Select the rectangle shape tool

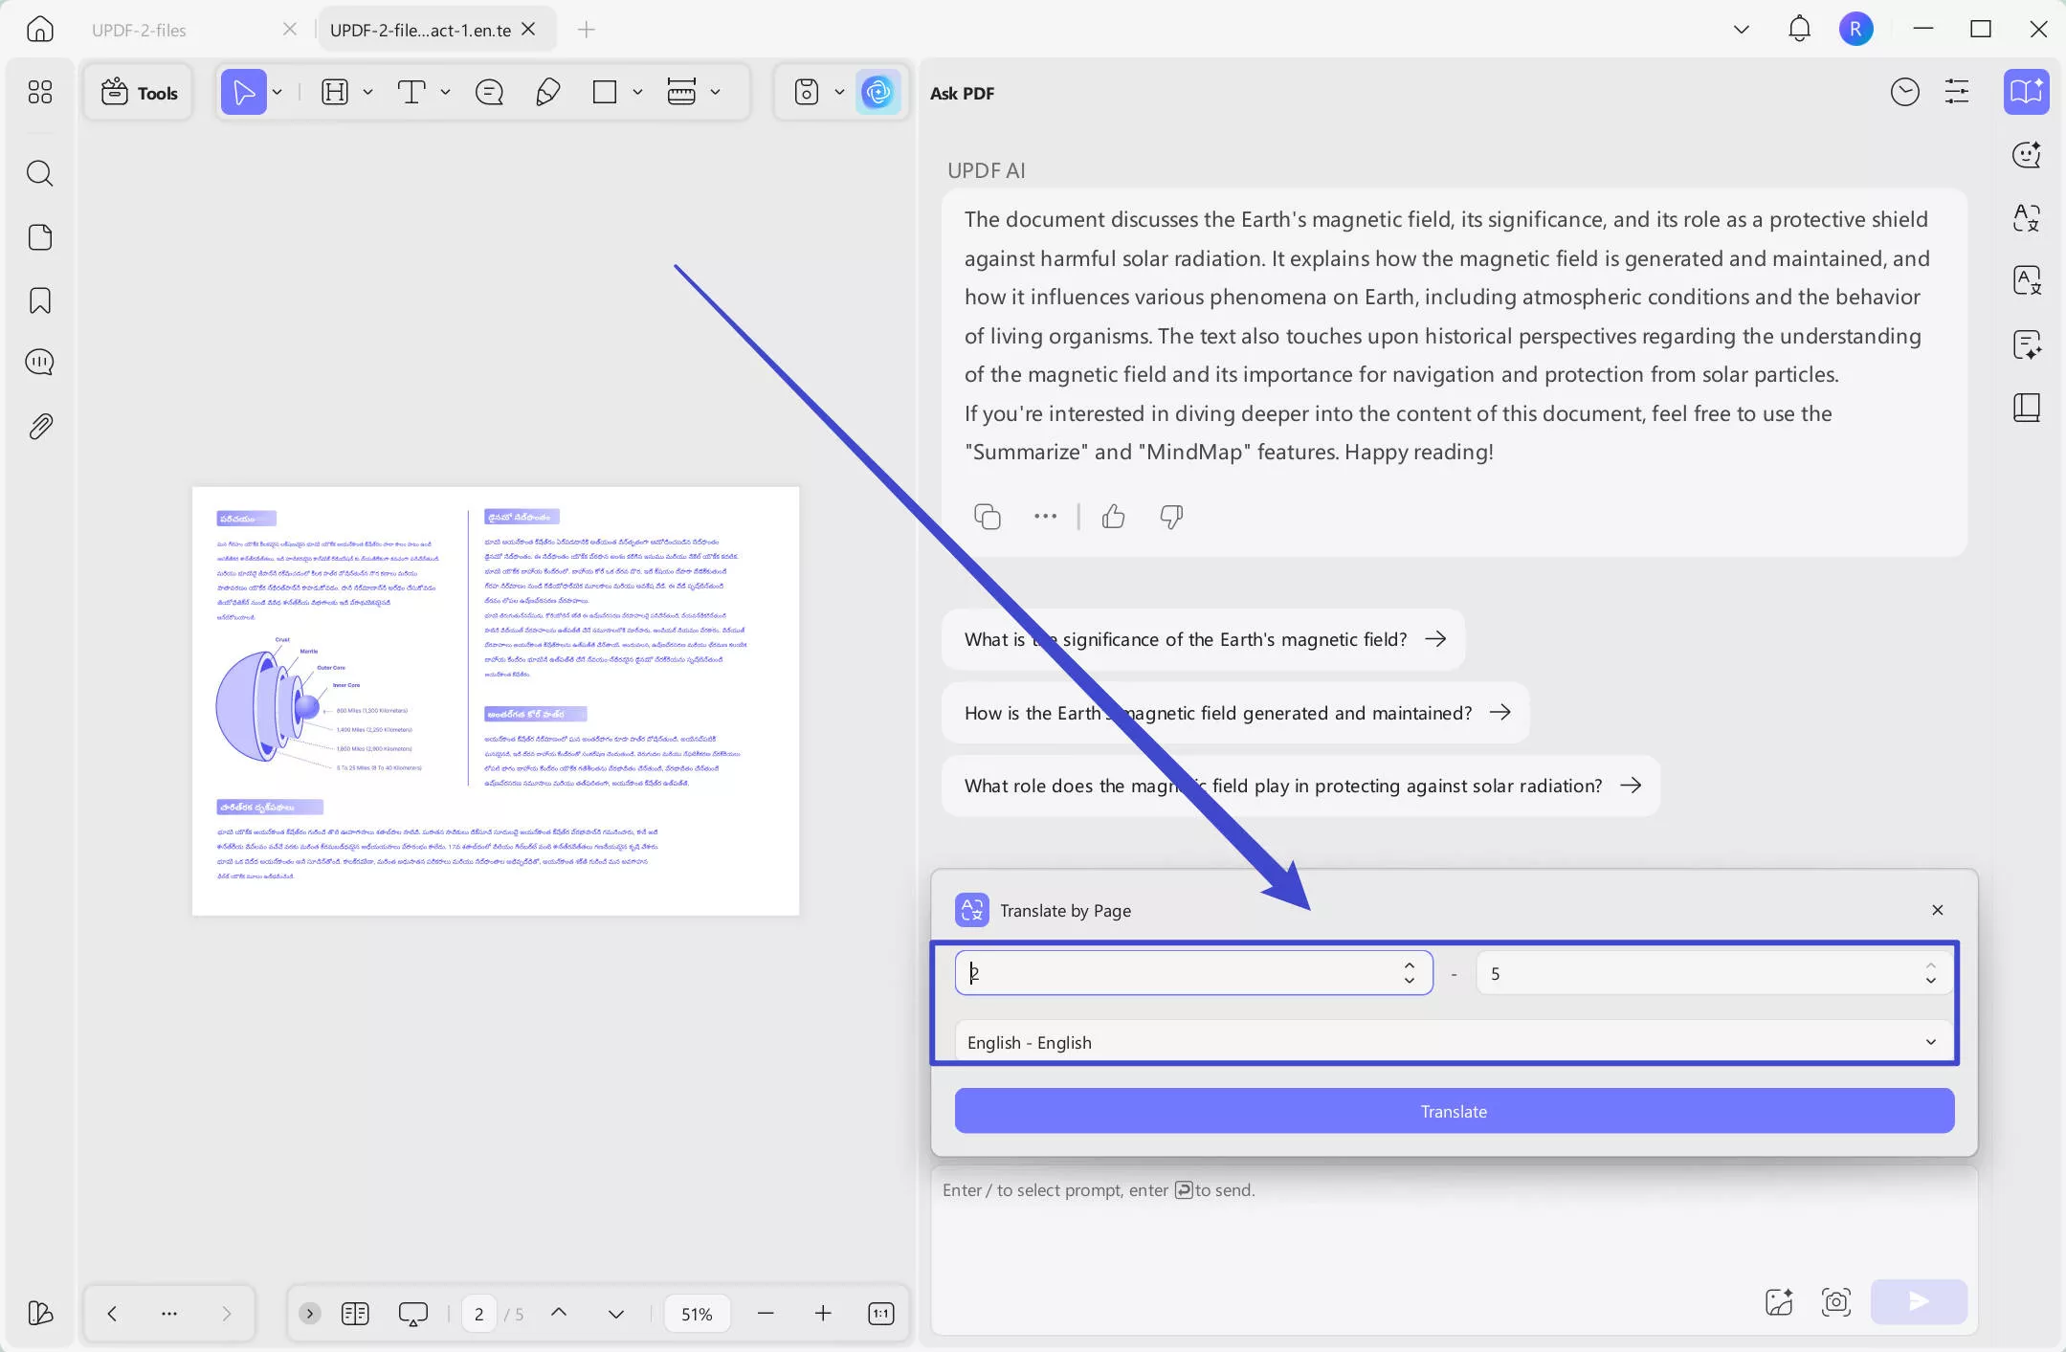606,92
